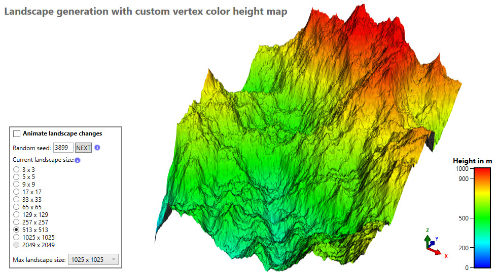Enable the Animate landscape changes checkbox
This screenshot has height=273, width=499.
[17, 133]
